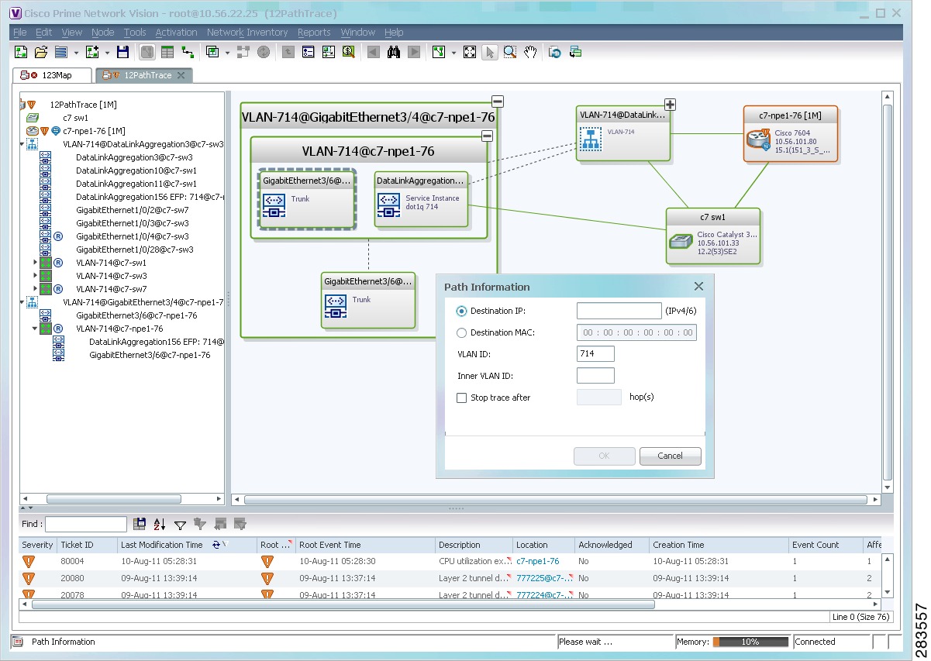Expand VLAN-714@c7-sw7 tree node
The image size is (931, 661).
point(35,289)
